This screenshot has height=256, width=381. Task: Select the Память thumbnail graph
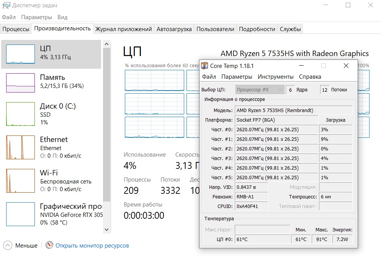pos(20,83)
